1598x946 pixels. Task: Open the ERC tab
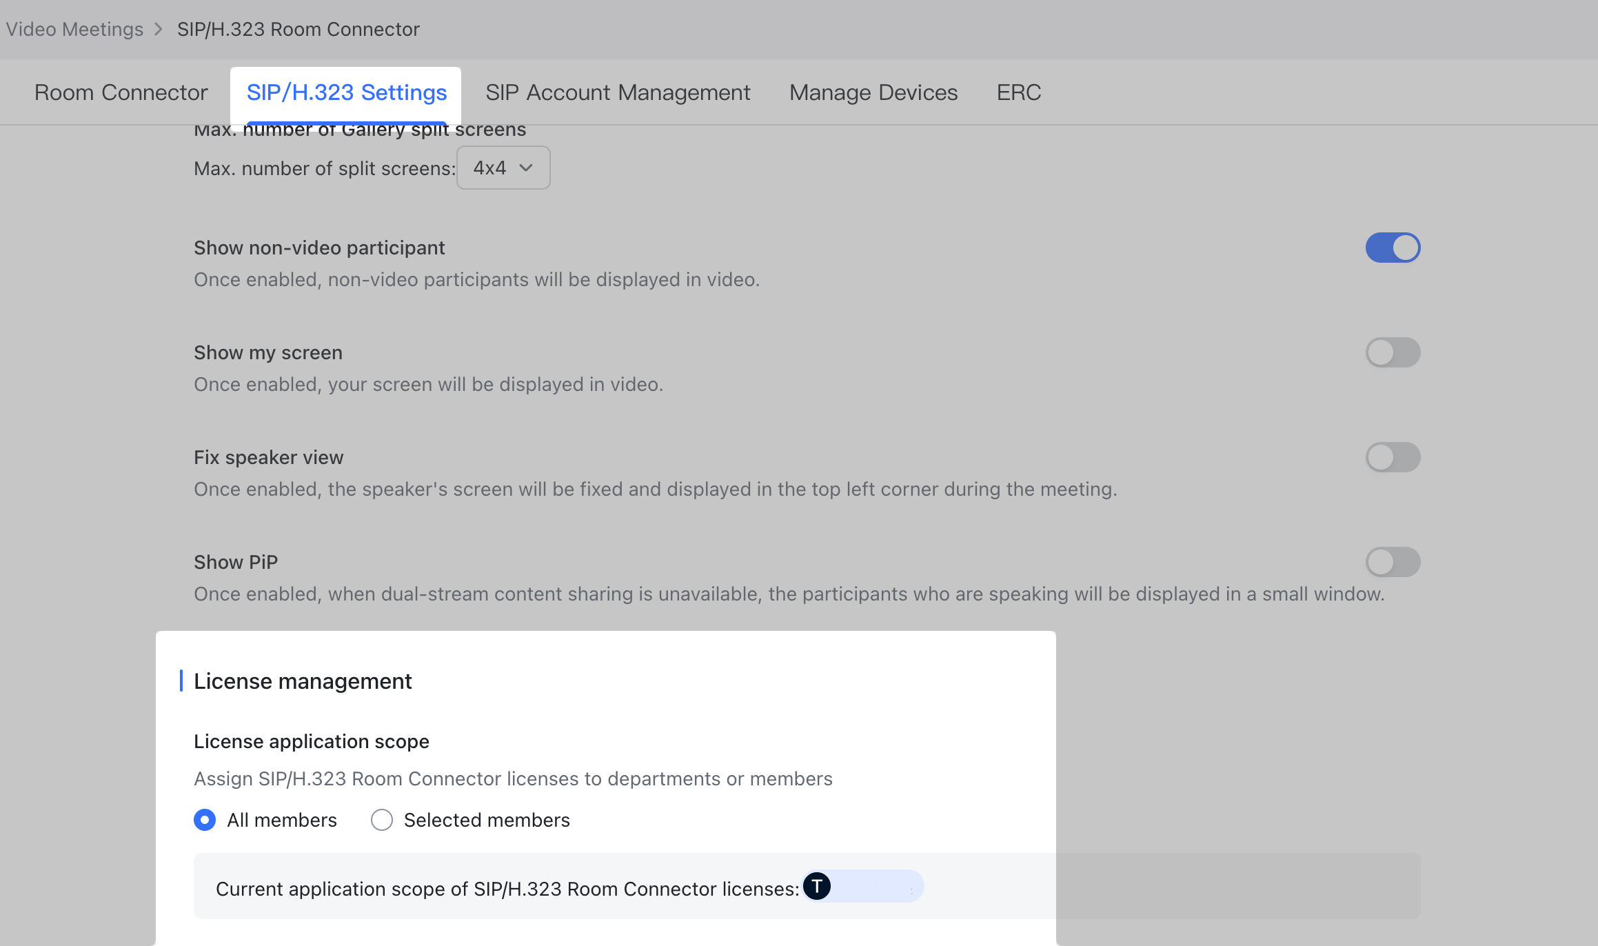[1018, 92]
